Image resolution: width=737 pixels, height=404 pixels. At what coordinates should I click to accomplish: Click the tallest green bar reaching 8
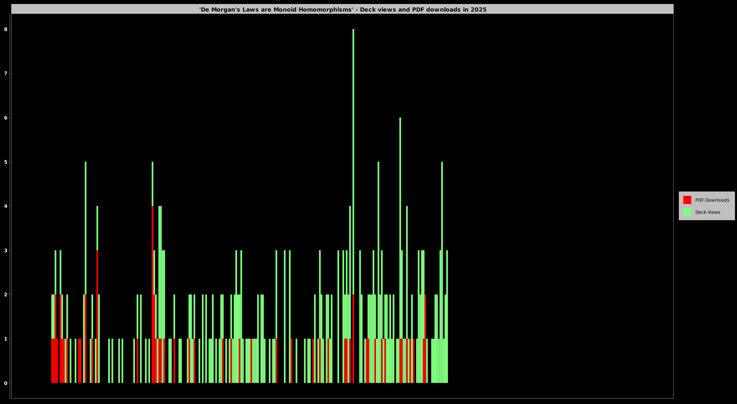(353, 162)
